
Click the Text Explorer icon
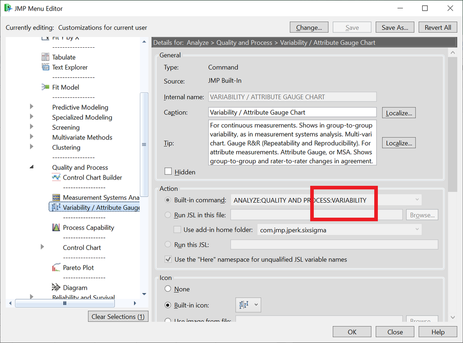(x=45, y=67)
